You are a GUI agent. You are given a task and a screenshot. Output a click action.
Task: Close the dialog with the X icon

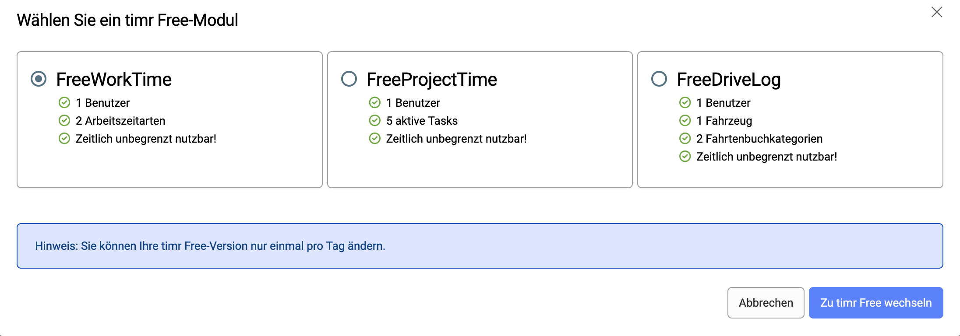pyautogui.click(x=937, y=12)
